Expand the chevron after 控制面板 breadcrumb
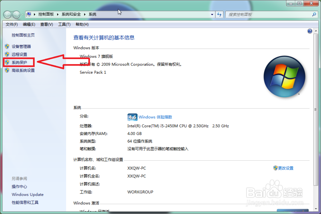 [x=58, y=14]
